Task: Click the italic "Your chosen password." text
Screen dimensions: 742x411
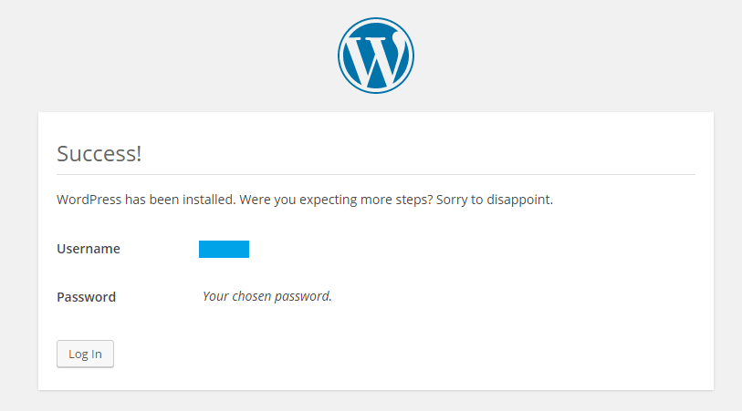Action: 267,296
